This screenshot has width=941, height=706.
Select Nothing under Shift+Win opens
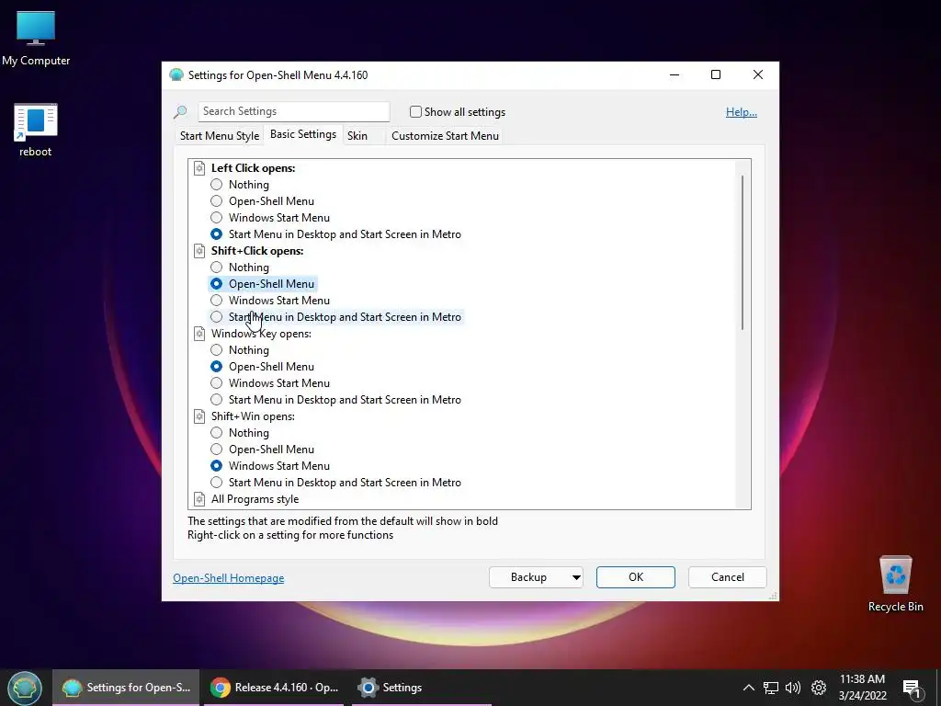pos(217,433)
